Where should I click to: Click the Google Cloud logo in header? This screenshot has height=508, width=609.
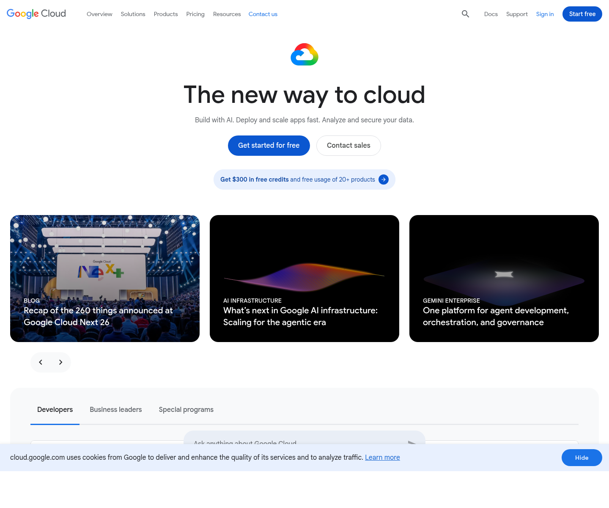[x=36, y=14]
